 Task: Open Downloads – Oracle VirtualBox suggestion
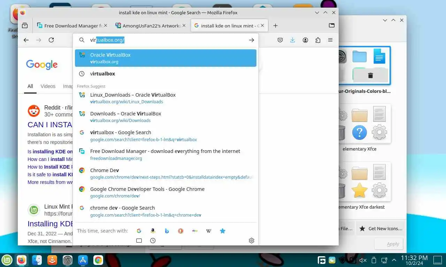pos(166,117)
